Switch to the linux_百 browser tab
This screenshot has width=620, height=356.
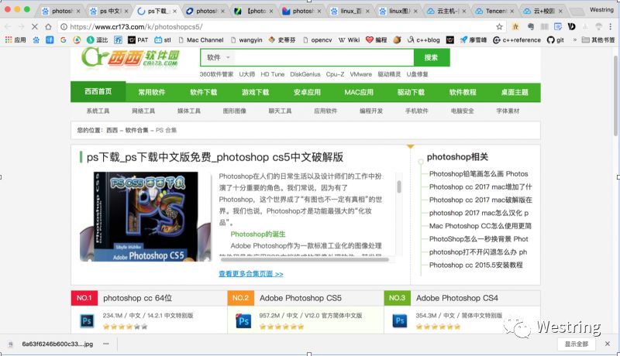point(350,11)
